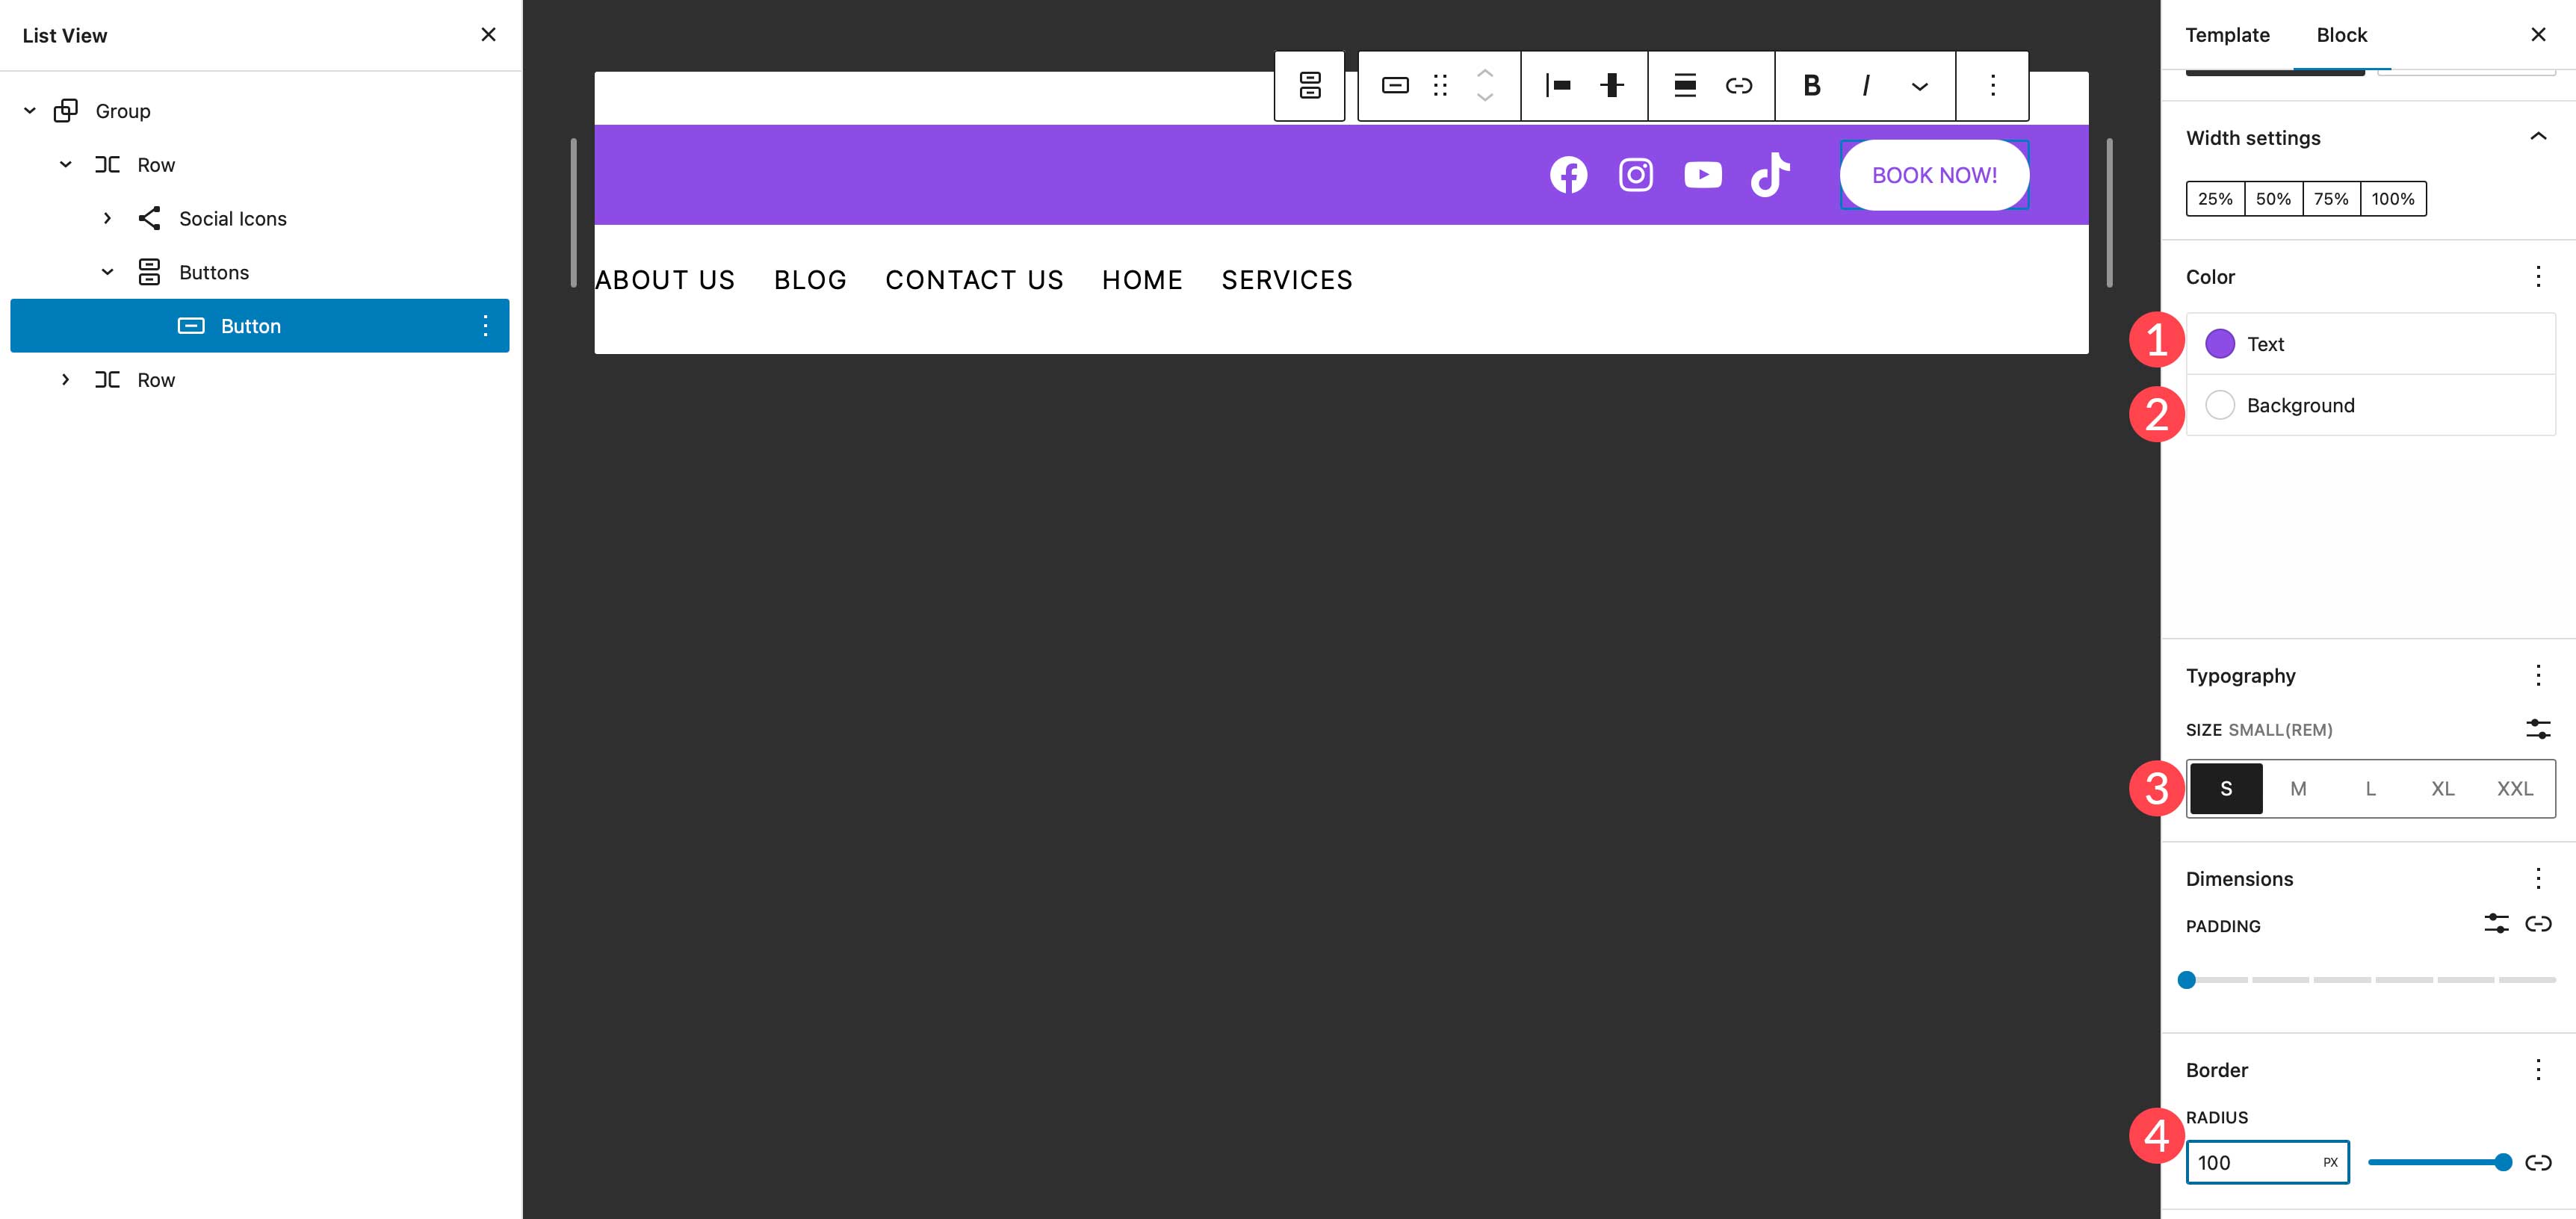The width and height of the screenshot is (2576, 1219).
Task: Select the Text color swatch
Action: click(x=2220, y=344)
